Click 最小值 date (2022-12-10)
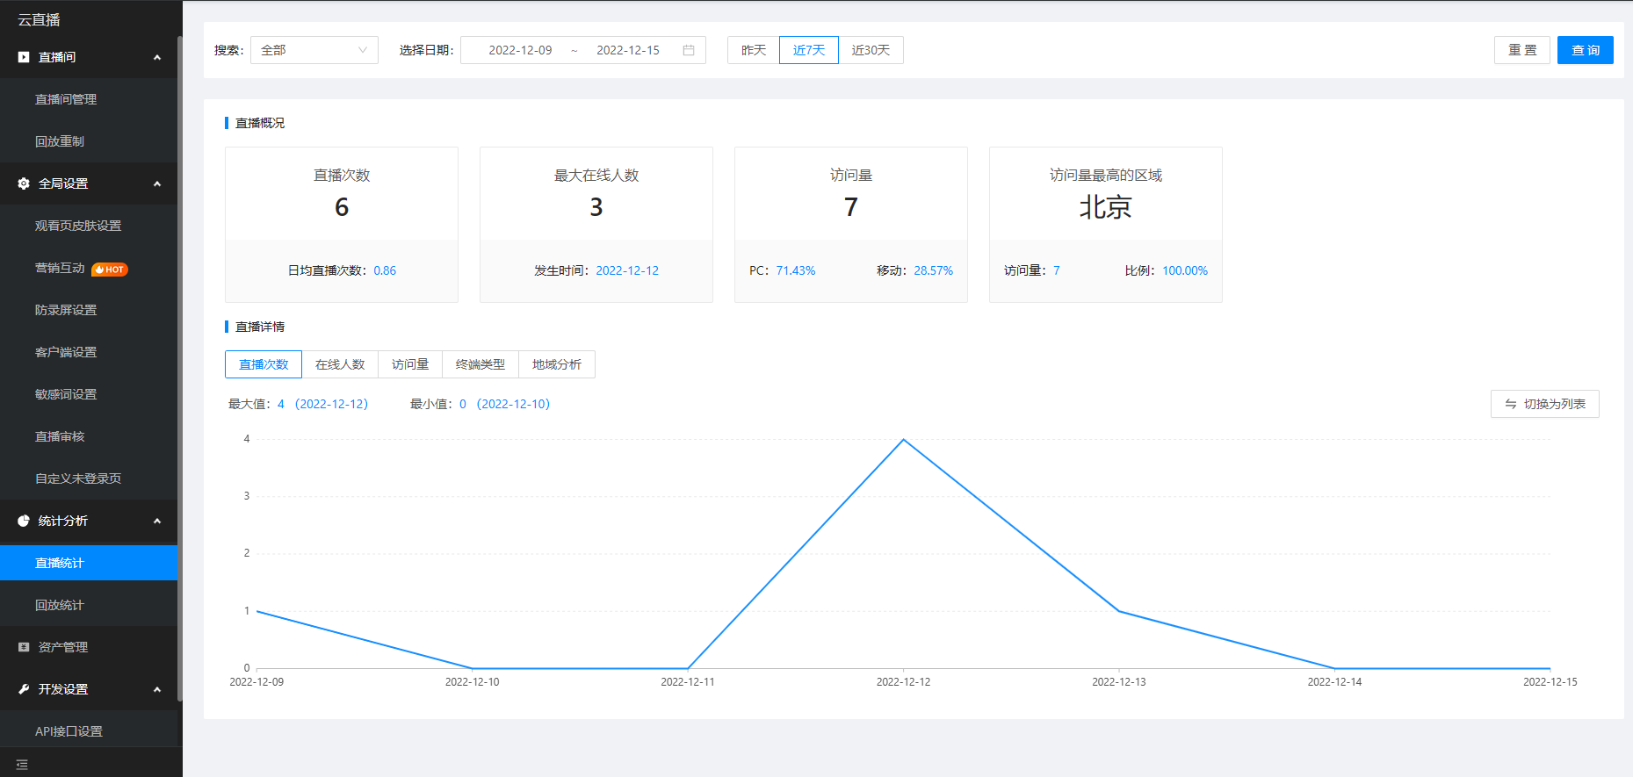This screenshot has height=777, width=1633. [x=513, y=404]
